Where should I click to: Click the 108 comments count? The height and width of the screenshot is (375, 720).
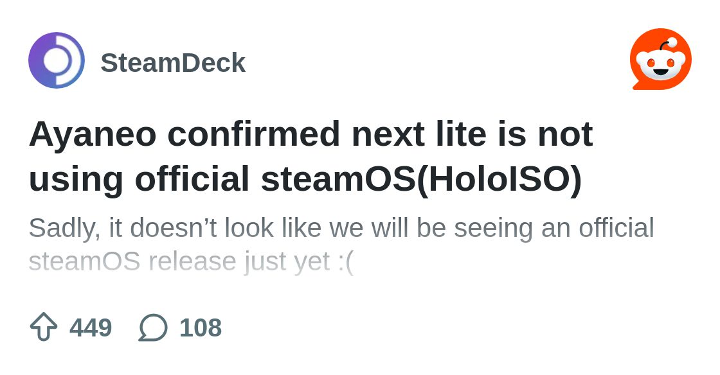point(201,327)
